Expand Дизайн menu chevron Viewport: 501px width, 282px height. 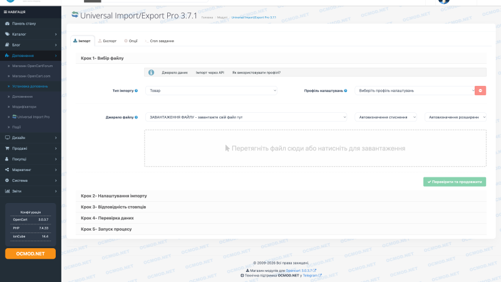pyautogui.click(x=56, y=138)
